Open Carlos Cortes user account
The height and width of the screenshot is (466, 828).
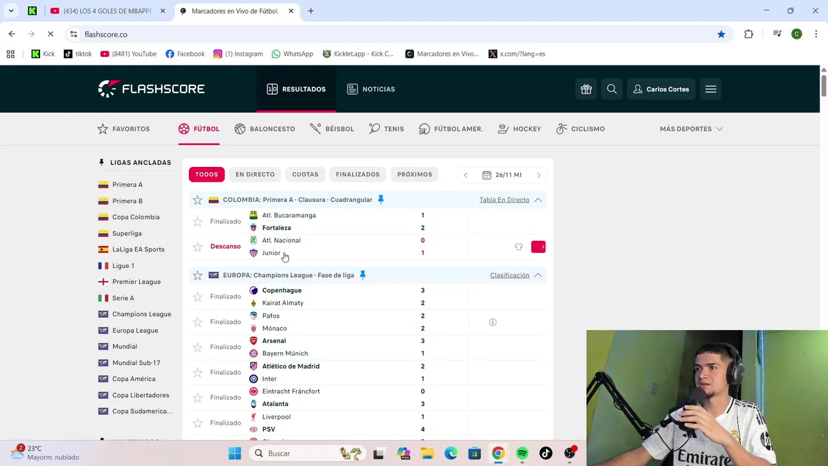point(661,89)
